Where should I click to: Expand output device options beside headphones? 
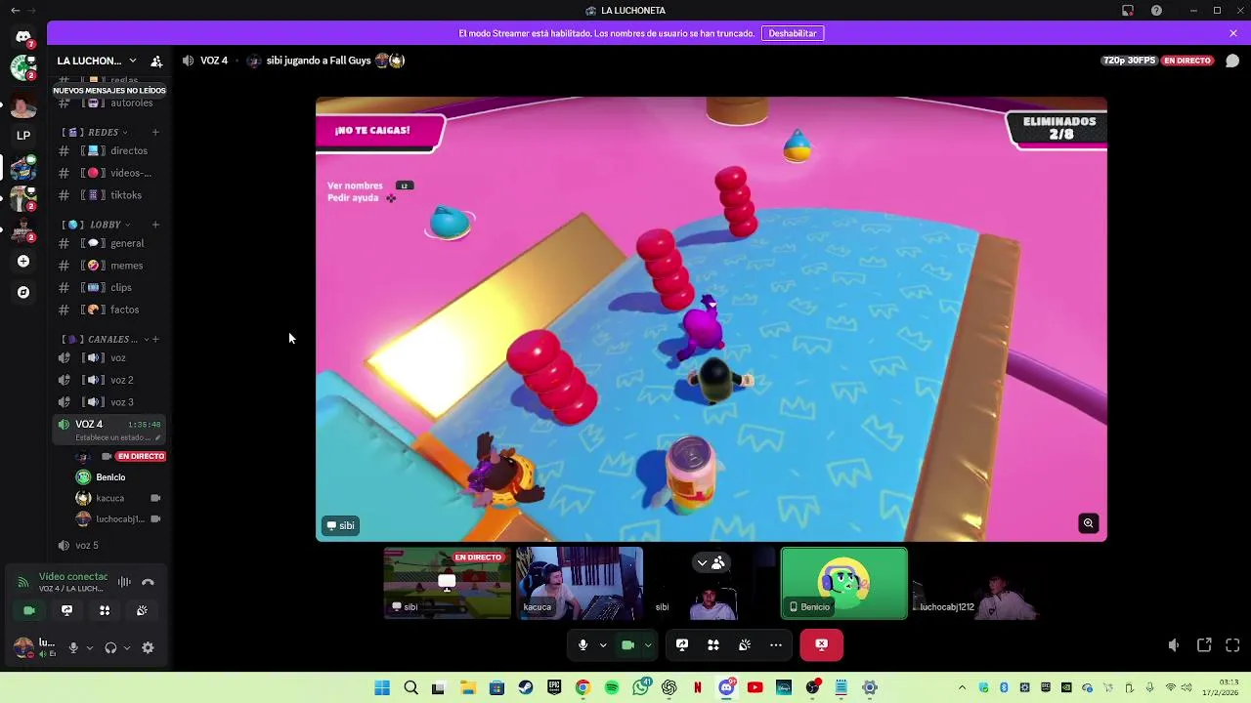coord(127,647)
